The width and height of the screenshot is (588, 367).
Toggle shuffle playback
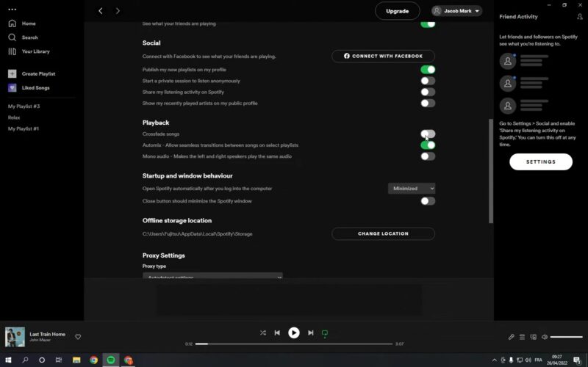[x=263, y=333]
